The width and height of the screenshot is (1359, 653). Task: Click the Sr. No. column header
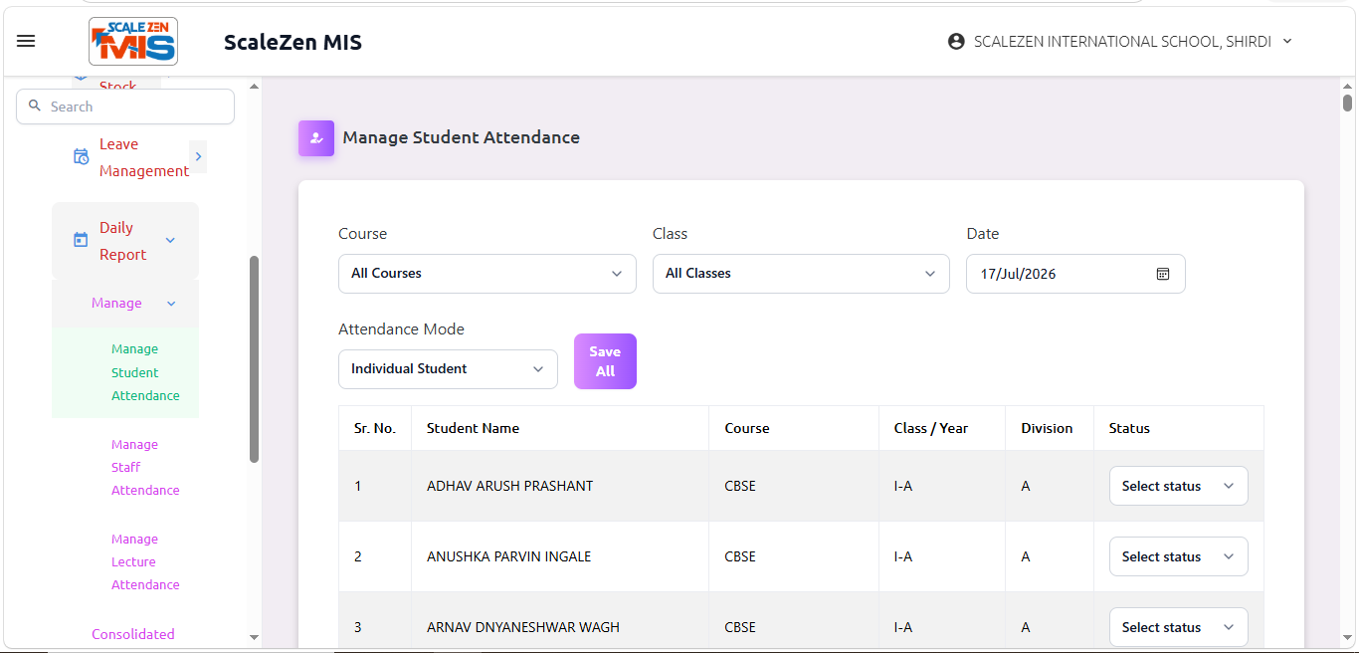(375, 428)
